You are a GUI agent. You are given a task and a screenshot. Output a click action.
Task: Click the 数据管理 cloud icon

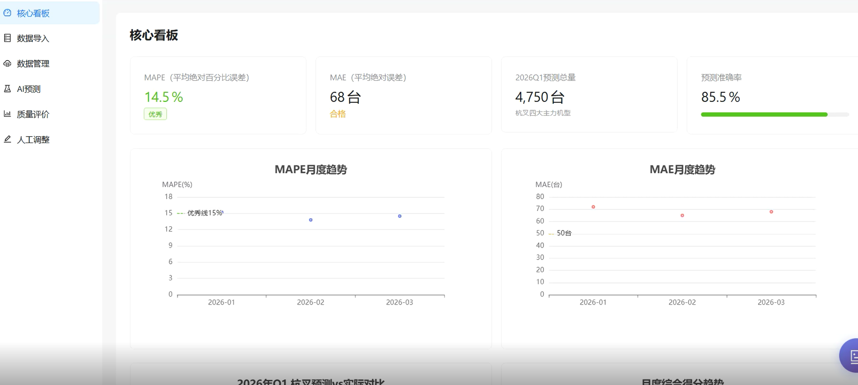pos(7,63)
